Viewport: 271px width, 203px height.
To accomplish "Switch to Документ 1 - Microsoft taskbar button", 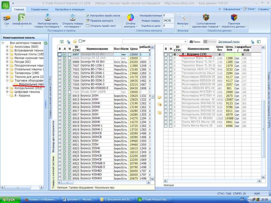I will [x=79, y=200].
